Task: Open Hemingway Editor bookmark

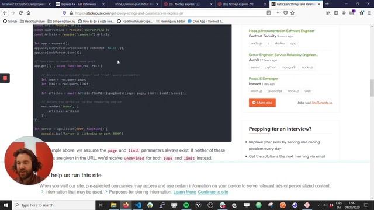Action: coord(170,21)
